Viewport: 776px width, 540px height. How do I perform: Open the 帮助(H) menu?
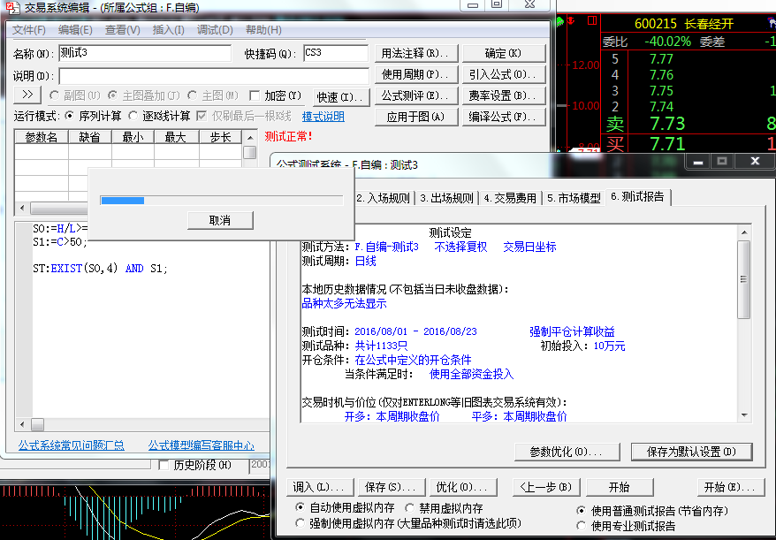pos(263,30)
